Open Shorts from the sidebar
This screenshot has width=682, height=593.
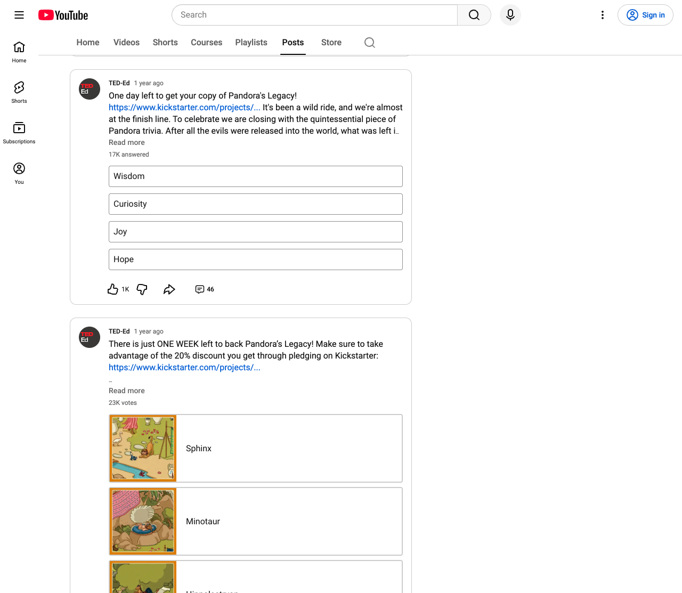click(19, 93)
